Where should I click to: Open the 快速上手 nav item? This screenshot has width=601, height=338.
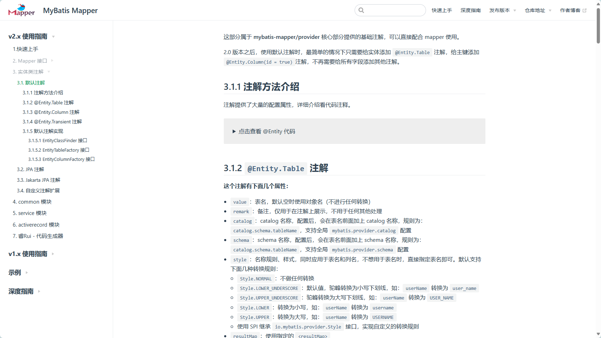(x=442, y=11)
